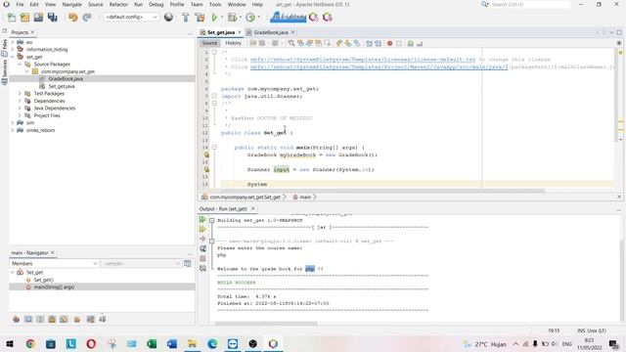
Task: Click the Show Inherited Members icon in Navigator
Action: (16, 320)
